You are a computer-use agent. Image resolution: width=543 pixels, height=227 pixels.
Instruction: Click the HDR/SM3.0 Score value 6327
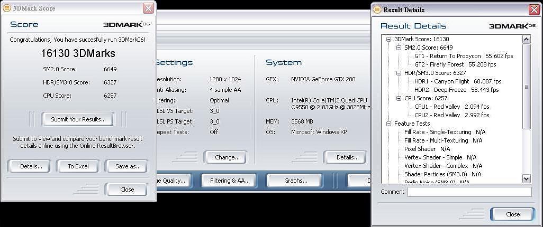point(110,82)
